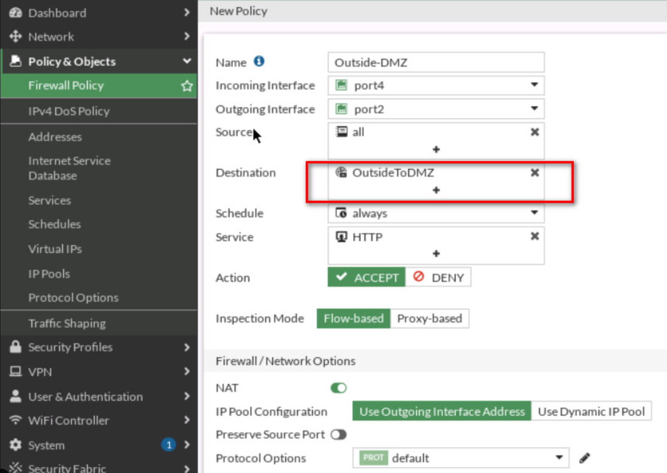Enable Preserve Source Port switch
The height and width of the screenshot is (473, 667).
tap(338, 435)
